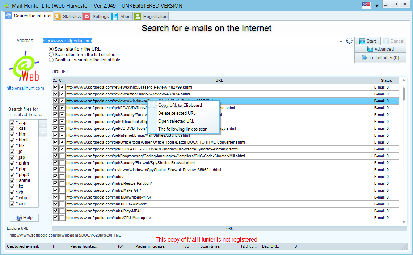Select the Batch-DOCX-TO-HTML-Converter.shtml row
The width and height of the screenshot is (413, 255).
pyautogui.click(x=226, y=142)
